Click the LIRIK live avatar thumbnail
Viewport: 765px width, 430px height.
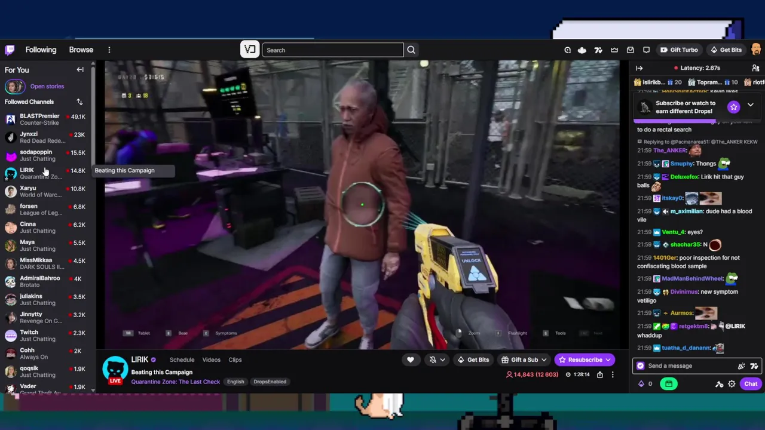tap(115, 370)
